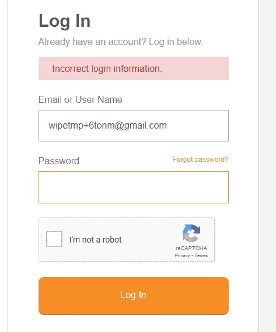Screen dimensions: 276x332
Task: Click the Log In page heading
Action: (x=64, y=21)
